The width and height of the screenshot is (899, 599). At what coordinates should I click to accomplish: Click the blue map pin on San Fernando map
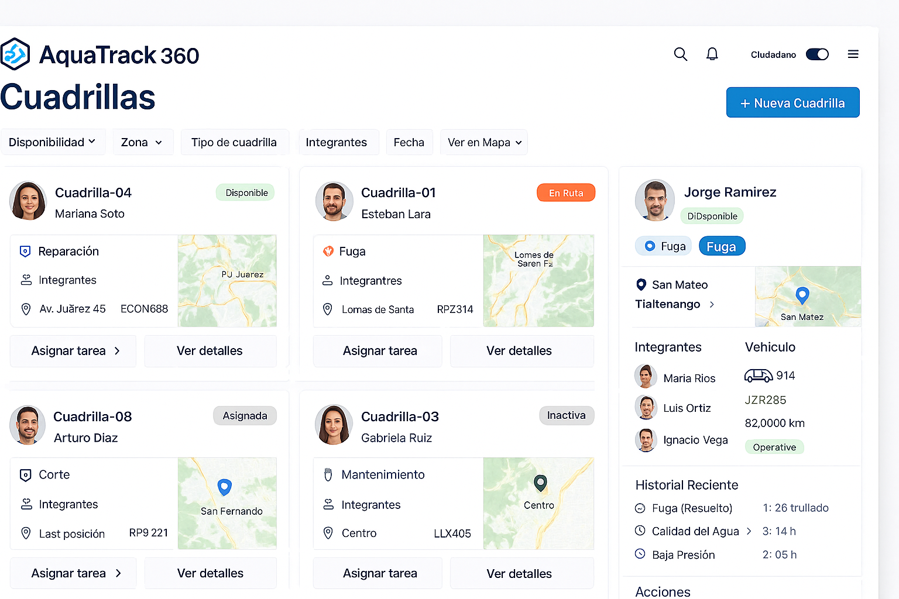coord(224,487)
